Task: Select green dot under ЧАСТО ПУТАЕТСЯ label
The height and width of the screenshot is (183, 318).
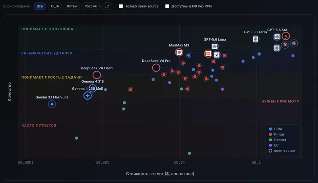Action: 76,138
